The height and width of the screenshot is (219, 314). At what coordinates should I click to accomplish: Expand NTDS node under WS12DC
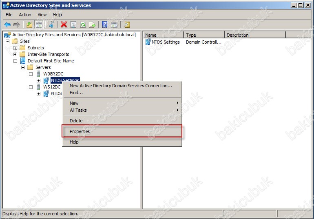pyautogui.click(x=38, y=93)
